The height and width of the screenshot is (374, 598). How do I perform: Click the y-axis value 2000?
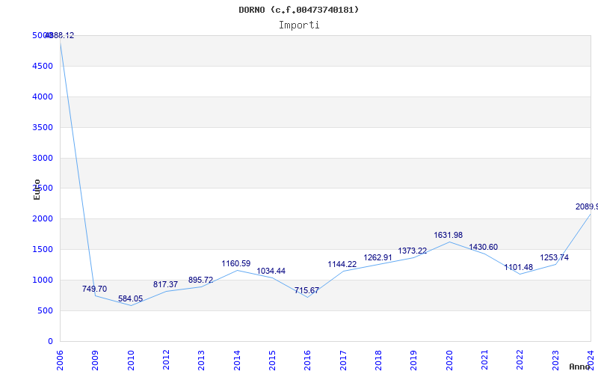(43, 218)
